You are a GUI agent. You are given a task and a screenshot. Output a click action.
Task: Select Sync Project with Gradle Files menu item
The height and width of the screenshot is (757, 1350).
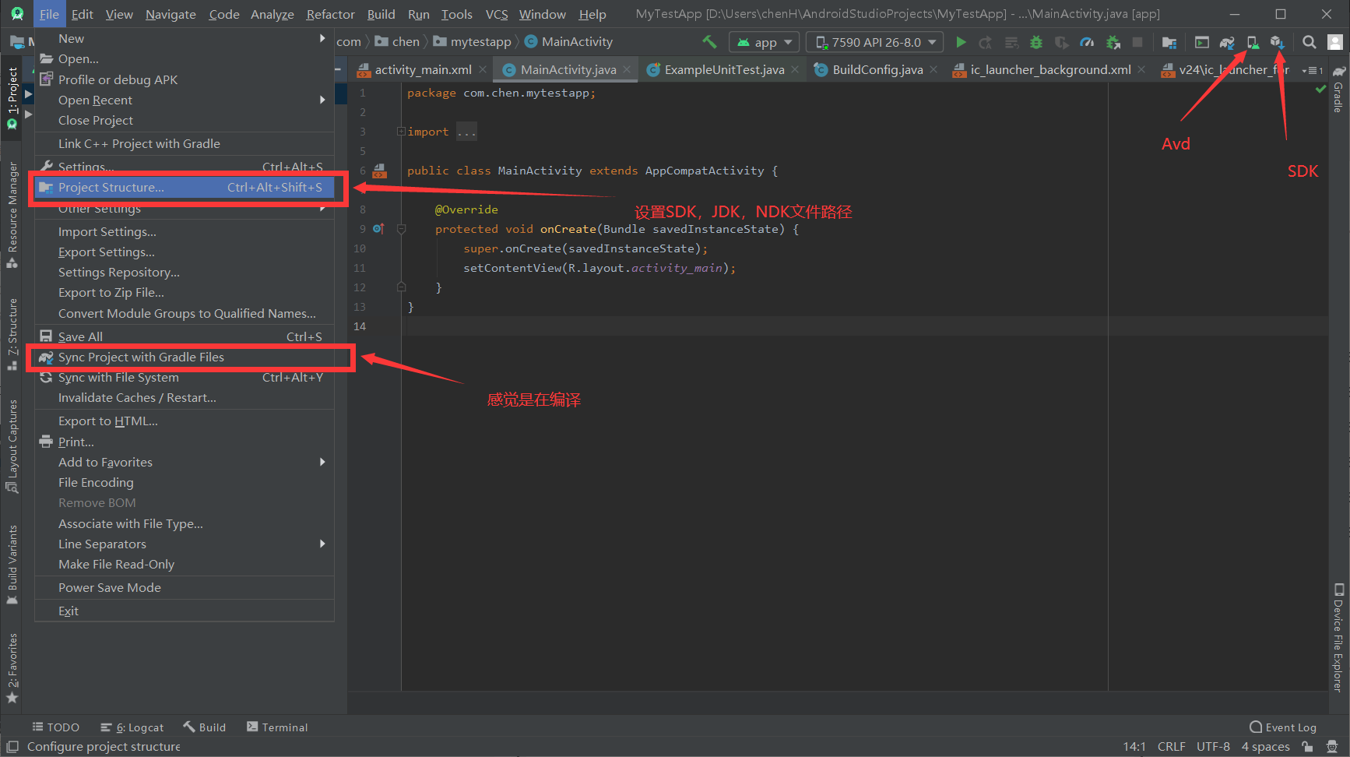pyautogui.click(x=141, y=357)
